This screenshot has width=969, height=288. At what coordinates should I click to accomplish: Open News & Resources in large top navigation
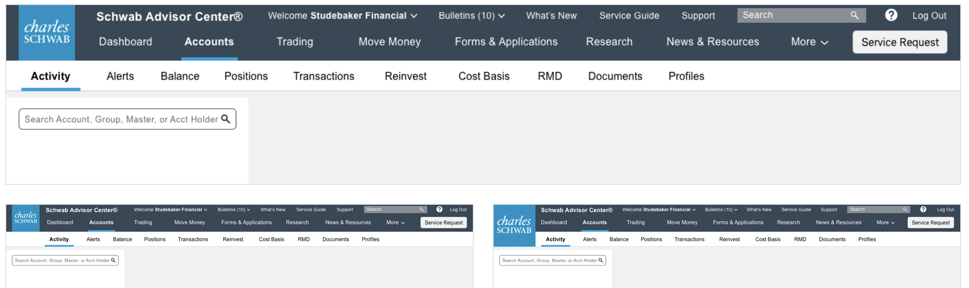pos(713,42)
